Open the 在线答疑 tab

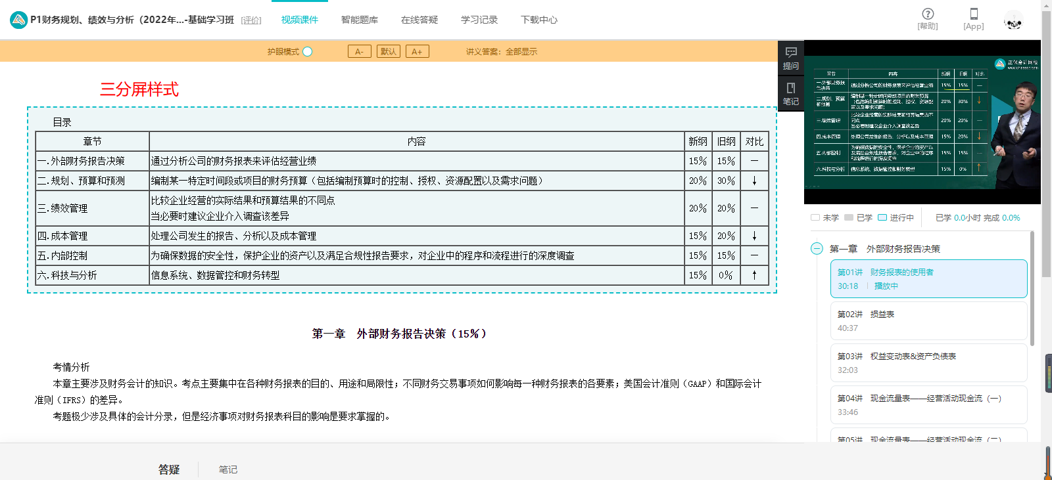pyautogui.click(x=419, y=20)
